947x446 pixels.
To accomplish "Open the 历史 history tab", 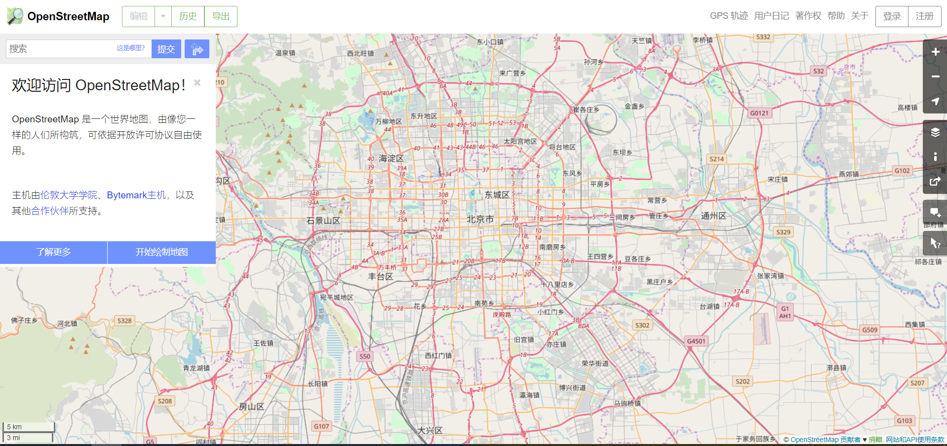I will coord(187,16).
